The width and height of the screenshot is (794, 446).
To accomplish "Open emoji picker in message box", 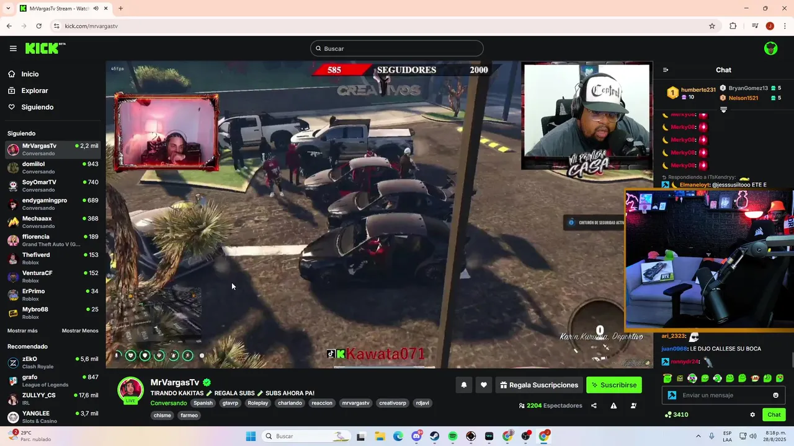I will [x=775, y=395].
